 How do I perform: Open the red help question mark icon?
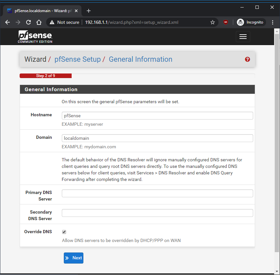[247, 59]
